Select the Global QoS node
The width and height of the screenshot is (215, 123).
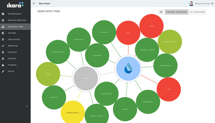(x=54, y=97)
